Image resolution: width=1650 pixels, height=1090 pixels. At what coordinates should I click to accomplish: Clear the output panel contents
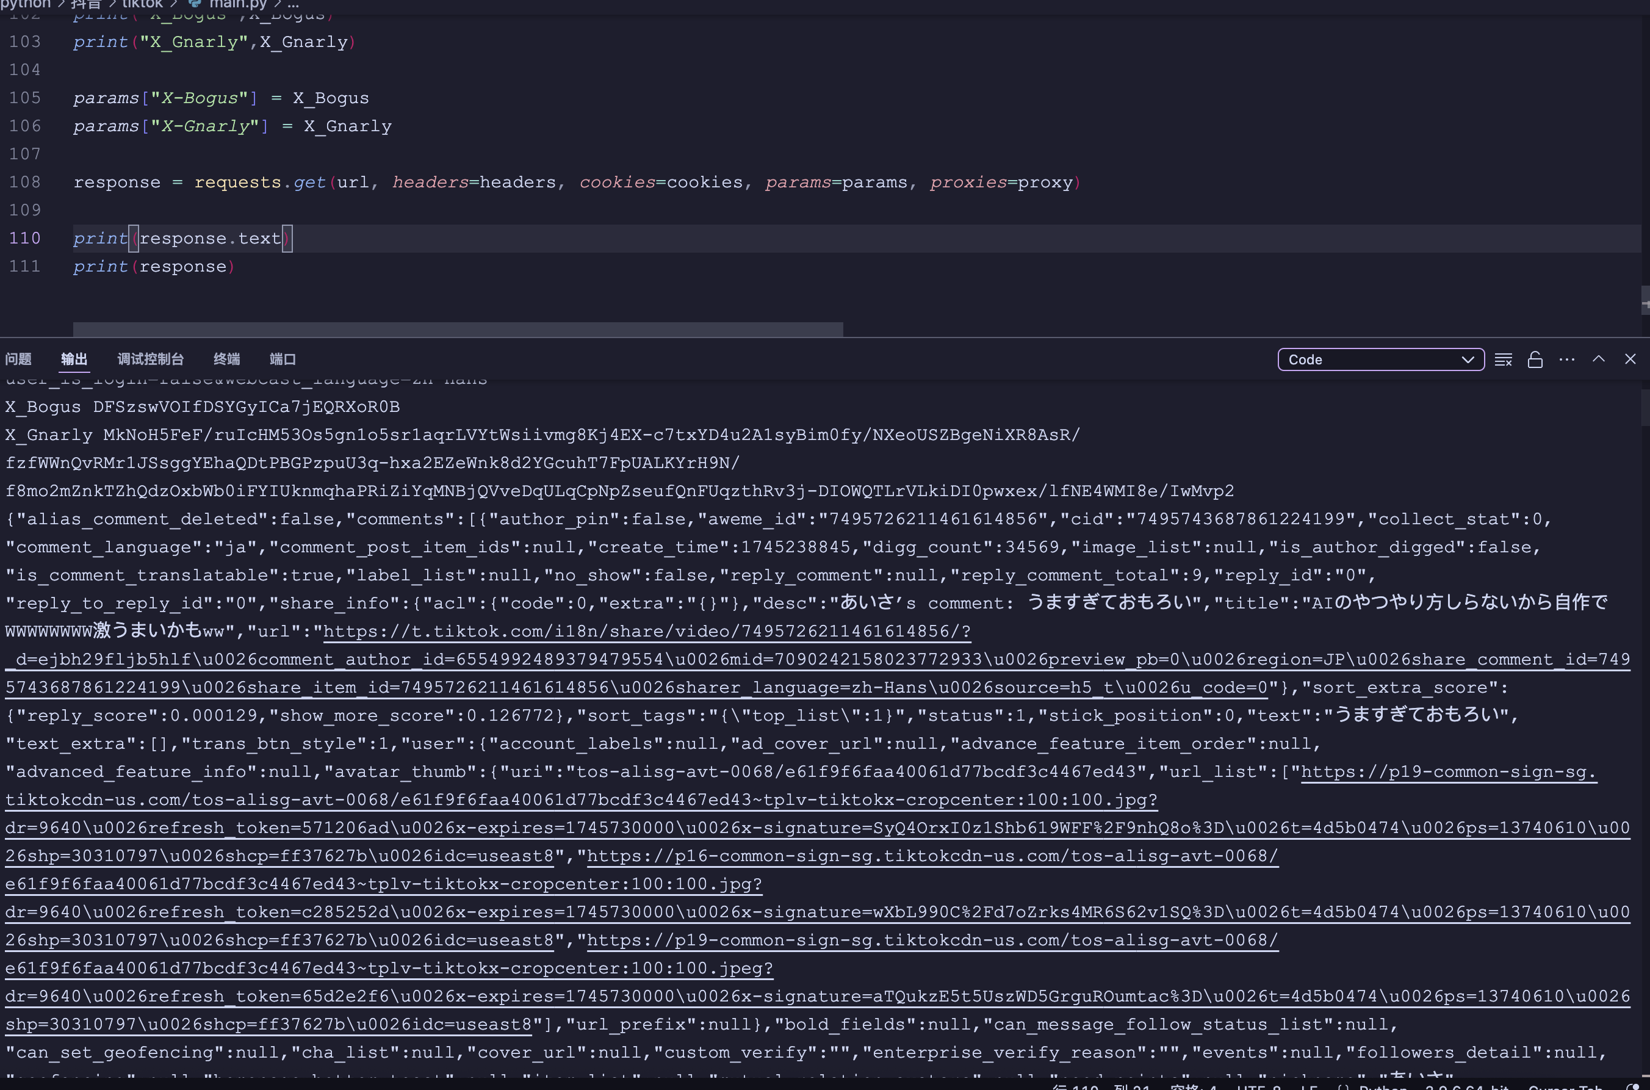coord(1504,359)
